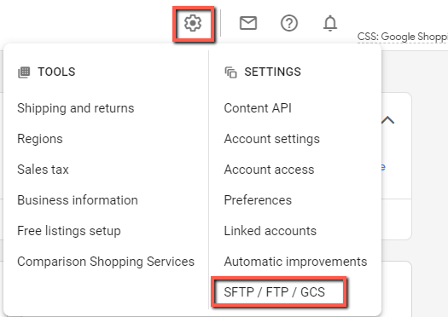Viewport: 448px width, 317px height.
Task: Open Sales tax settings
Action: (x=43, y=170)
